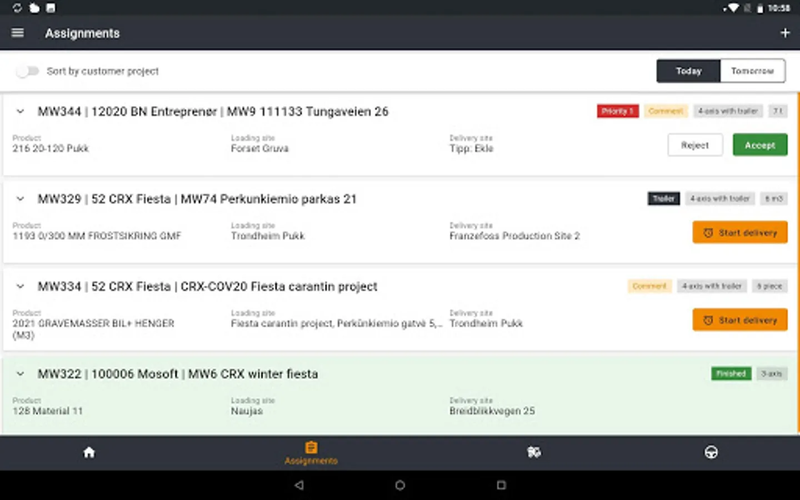The width and height of the screenshot is (800, 500).
Task: View the Priority 1 label on MW344
Action: pyautogui.click(x=617, y=111)
